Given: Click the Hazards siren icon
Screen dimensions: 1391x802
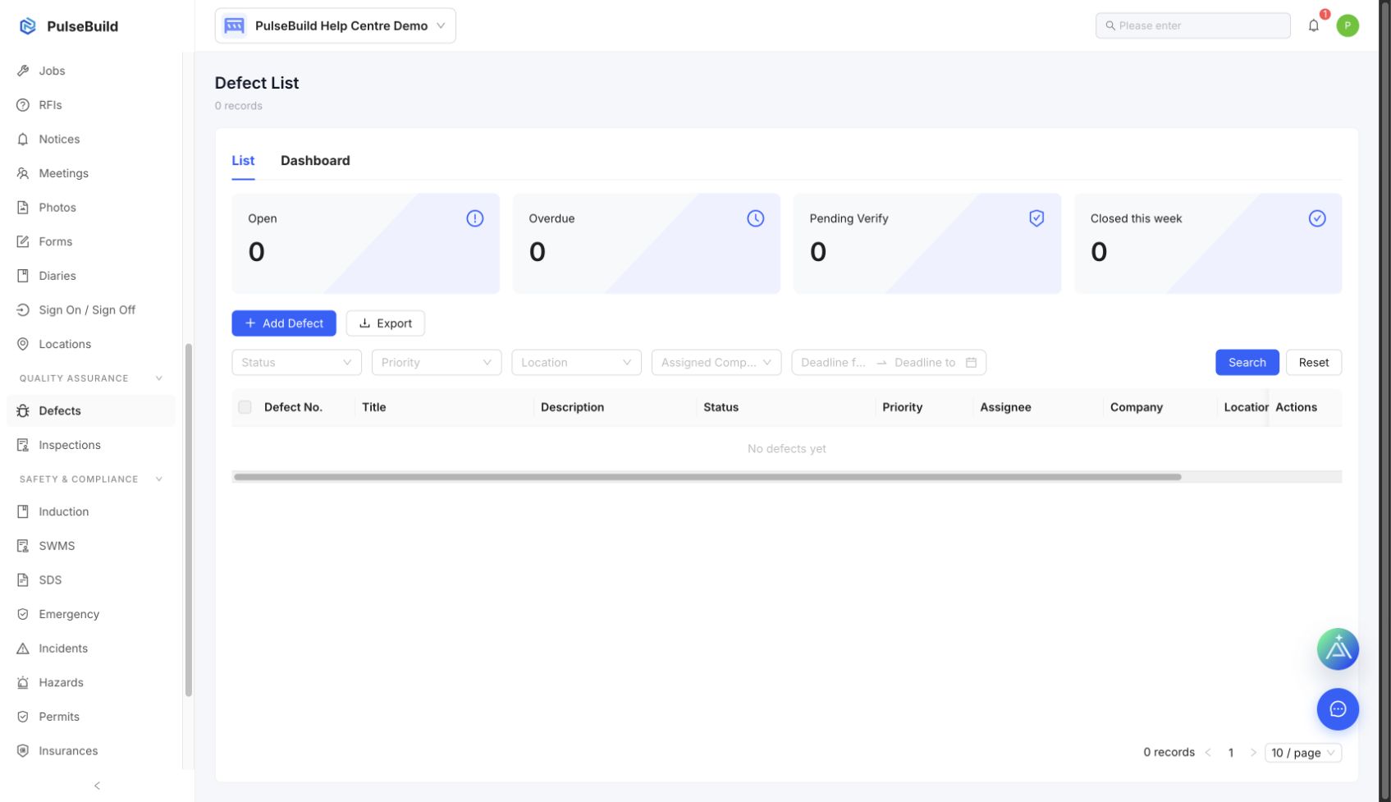Looking at the screenshot, I should pos(23,682).
